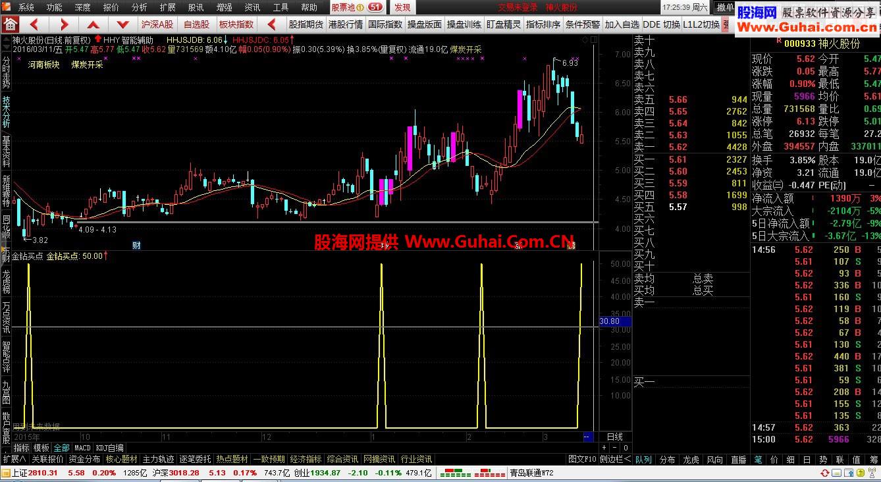Open the 报价 menu
This screenshot has height=482, width=881.
(111, 7)
